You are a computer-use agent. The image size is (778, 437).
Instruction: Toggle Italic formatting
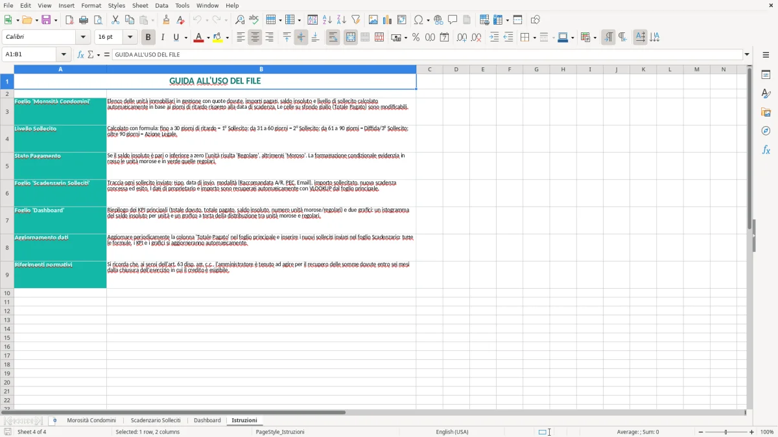tap(162, 38)
